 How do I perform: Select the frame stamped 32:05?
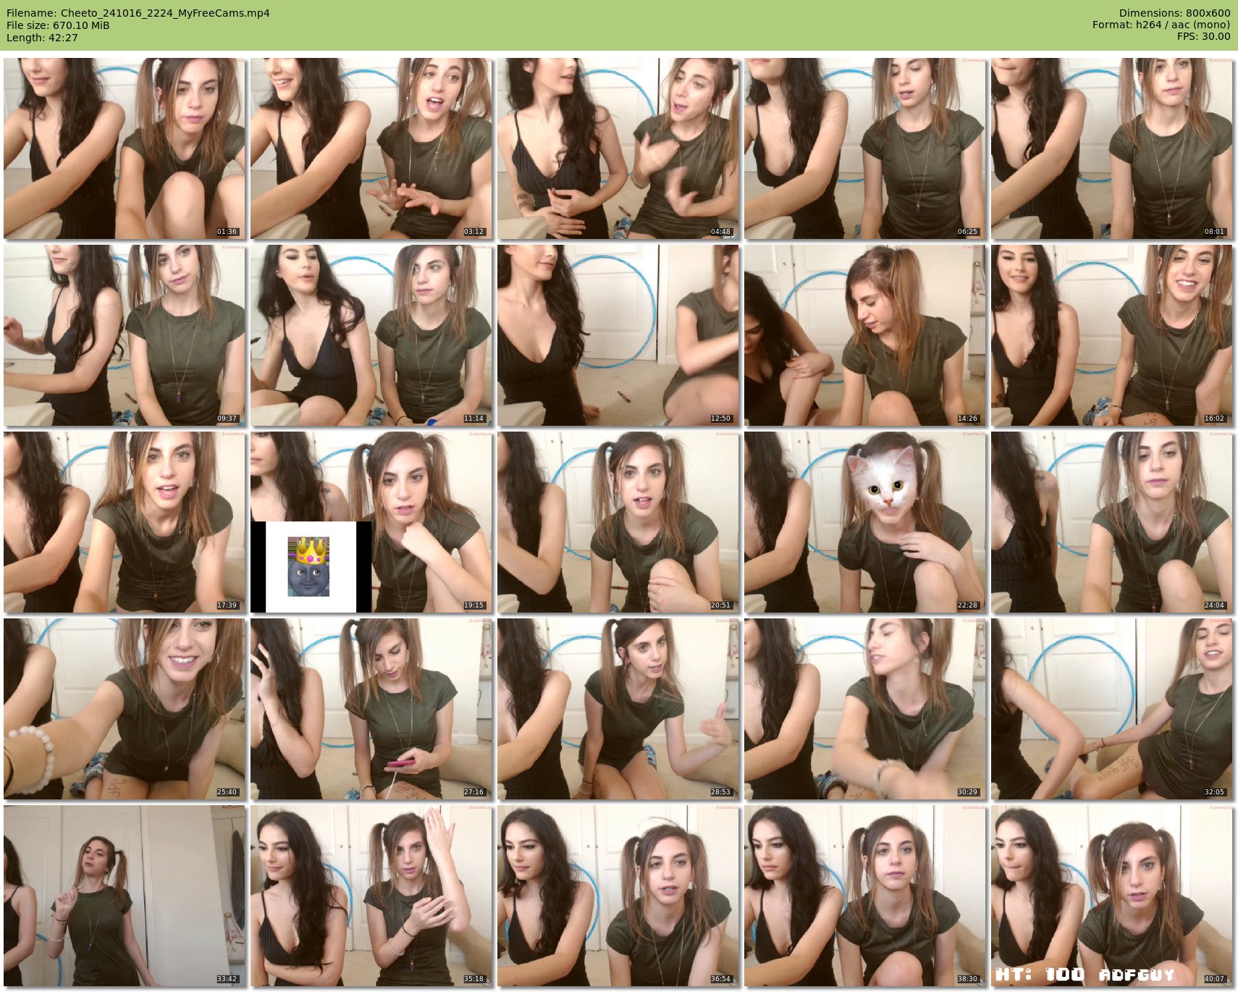[1112, 709]
